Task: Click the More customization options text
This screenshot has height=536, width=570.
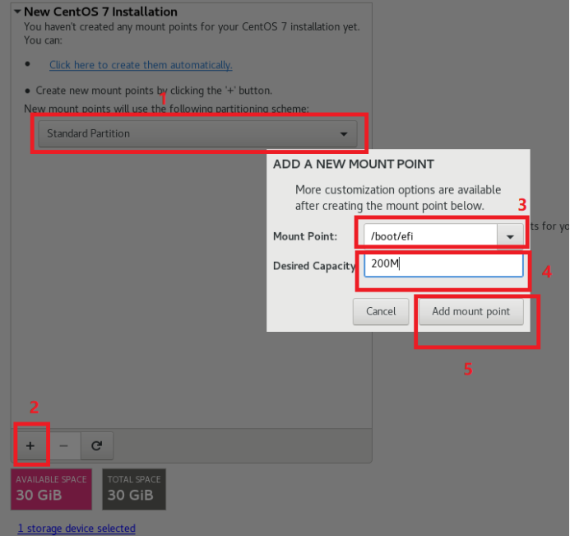Action: (x=398, y=198)
